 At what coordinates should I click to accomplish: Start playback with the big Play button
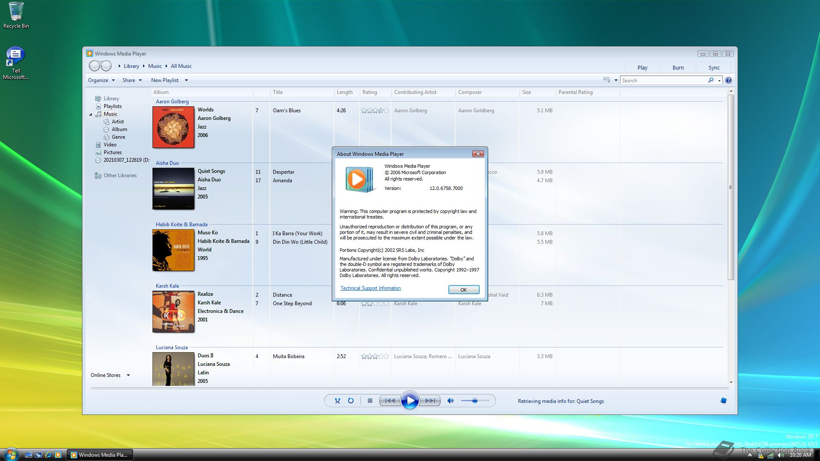click(410, 401)
